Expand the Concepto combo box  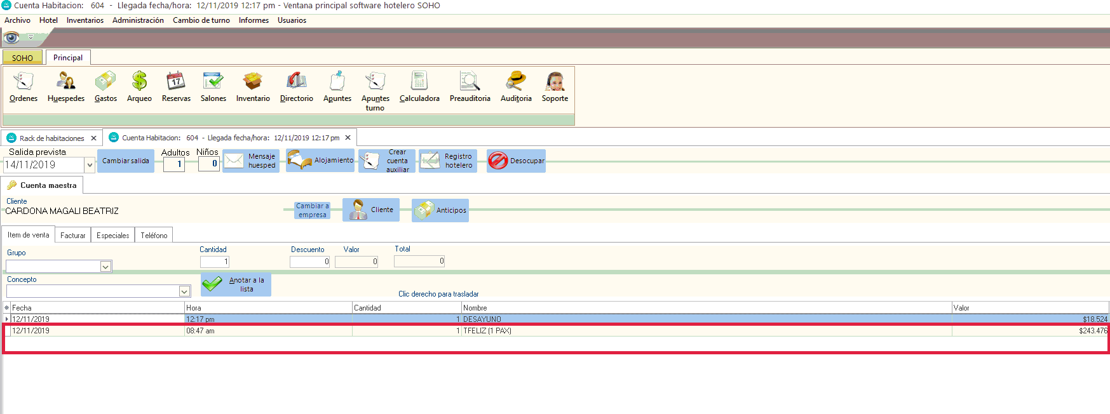coord(184,291)
